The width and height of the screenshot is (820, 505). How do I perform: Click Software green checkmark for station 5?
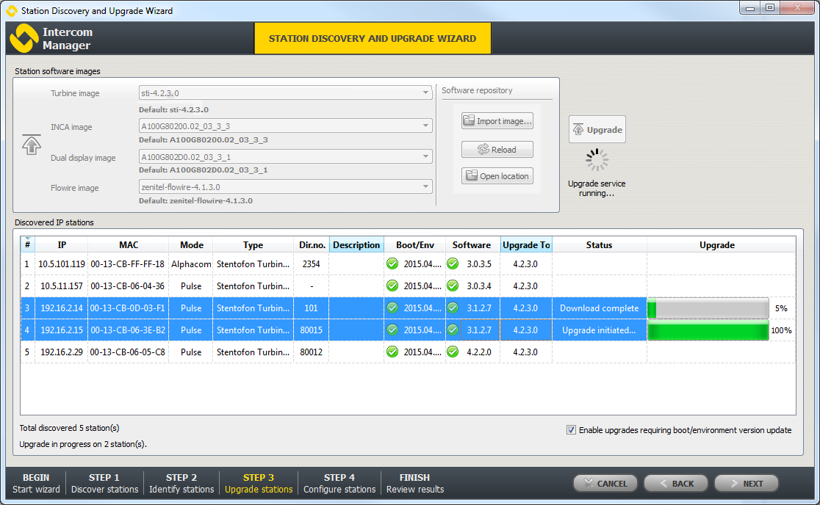click(x=453, y=352)
